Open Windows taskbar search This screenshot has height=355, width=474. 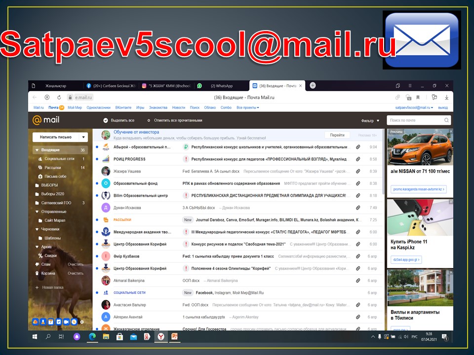(x=48, y=337)
